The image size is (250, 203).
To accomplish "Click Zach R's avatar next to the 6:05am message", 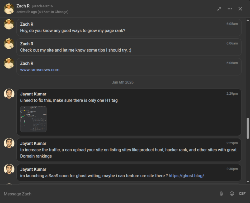I will tap(9, 24).
